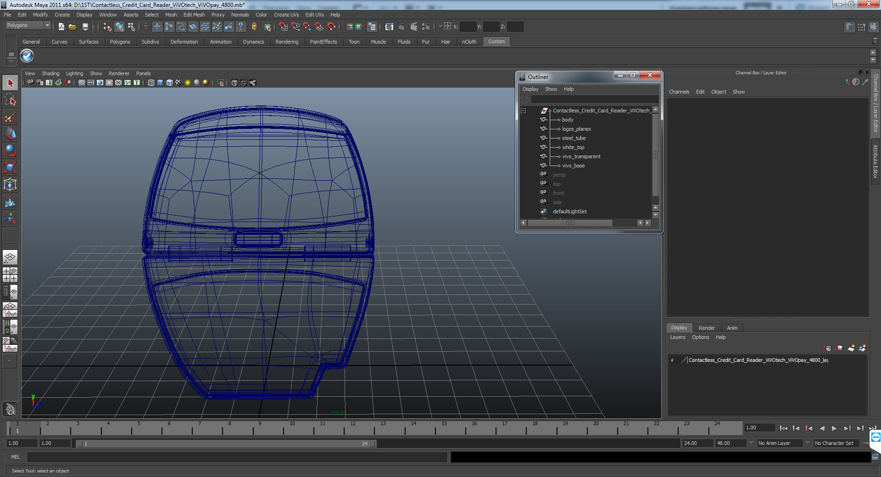Click the current frame field 1.00
The width and height of the screenshot is (881, 477).
coord(759,428)
